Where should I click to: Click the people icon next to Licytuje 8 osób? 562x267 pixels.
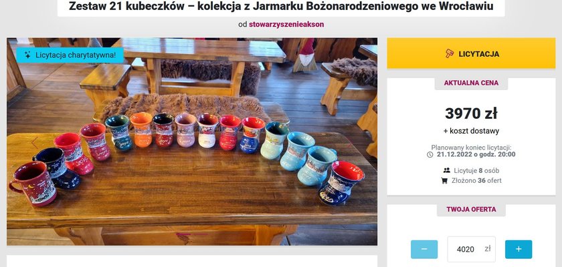pos(447,170)
